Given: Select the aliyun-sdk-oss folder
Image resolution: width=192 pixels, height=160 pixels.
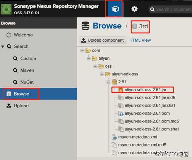Looking at the screenshot, I should 125,74.
